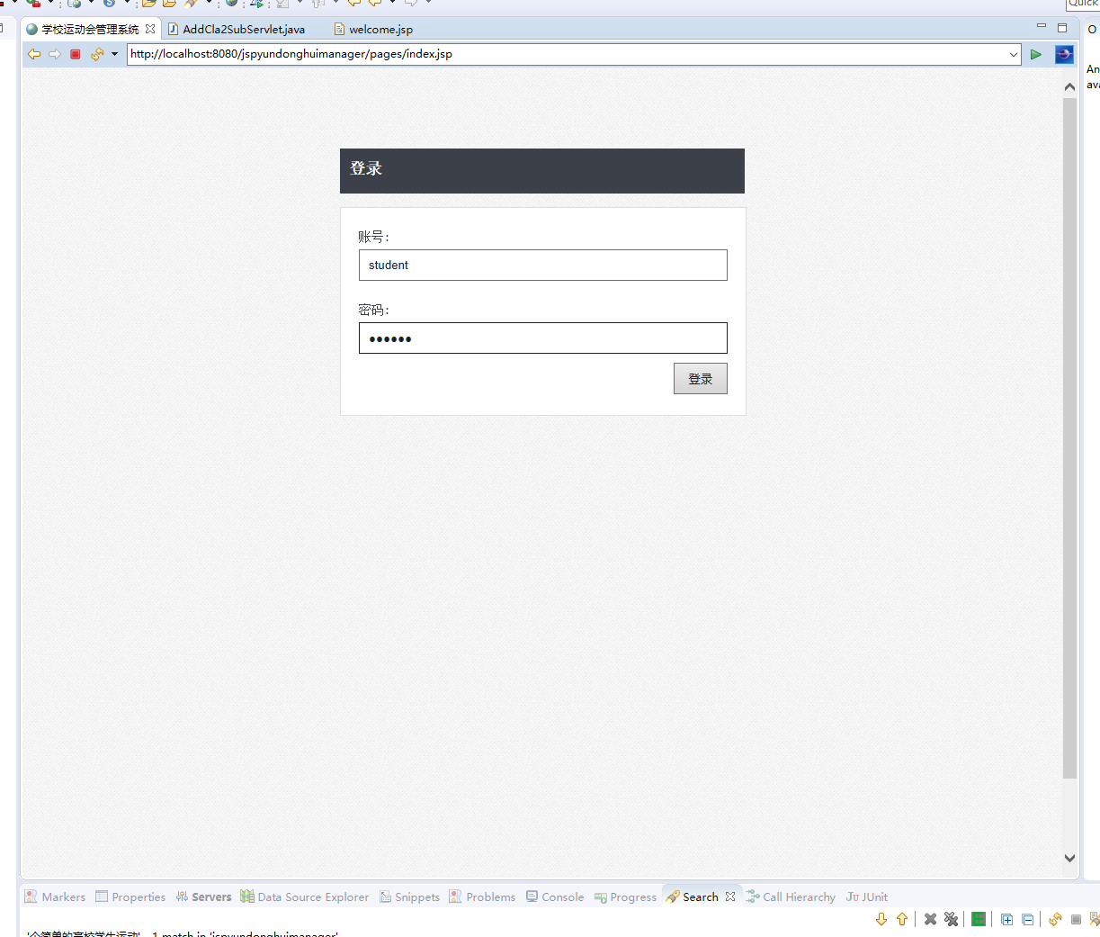
Task: Close the Search view tab
Action: pyautogui.click(x=730, y=896)
